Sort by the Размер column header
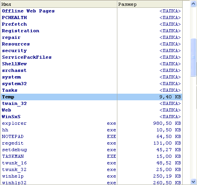The width and height of the screenshot is (197, 185). click(x=150, y=4)
